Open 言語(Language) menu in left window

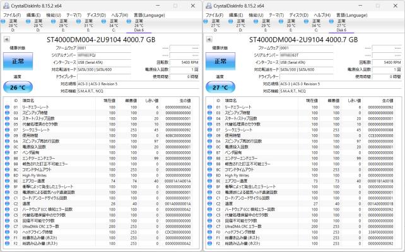pos(150,15)
